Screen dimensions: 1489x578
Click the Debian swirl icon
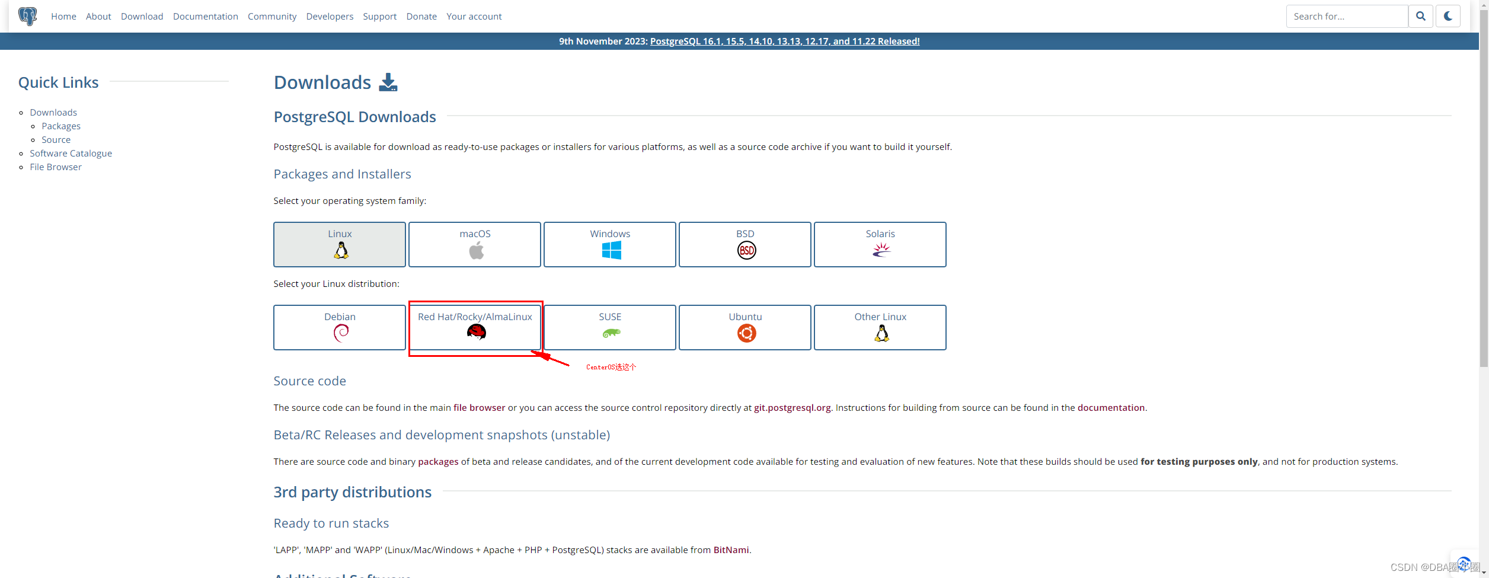pyautogui.click(x=341, y=333)
